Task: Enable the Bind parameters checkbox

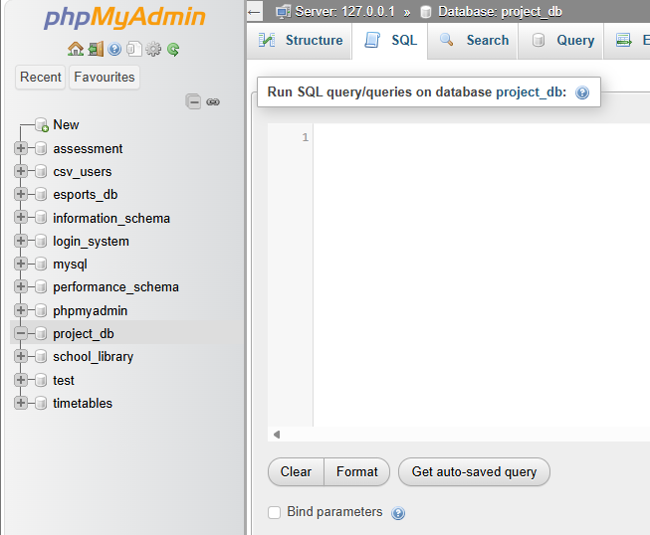Action: [274, 512]
